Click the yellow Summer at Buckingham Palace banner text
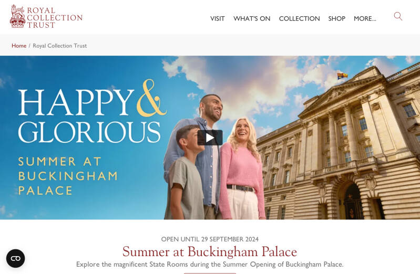 [x=68, y=176]
